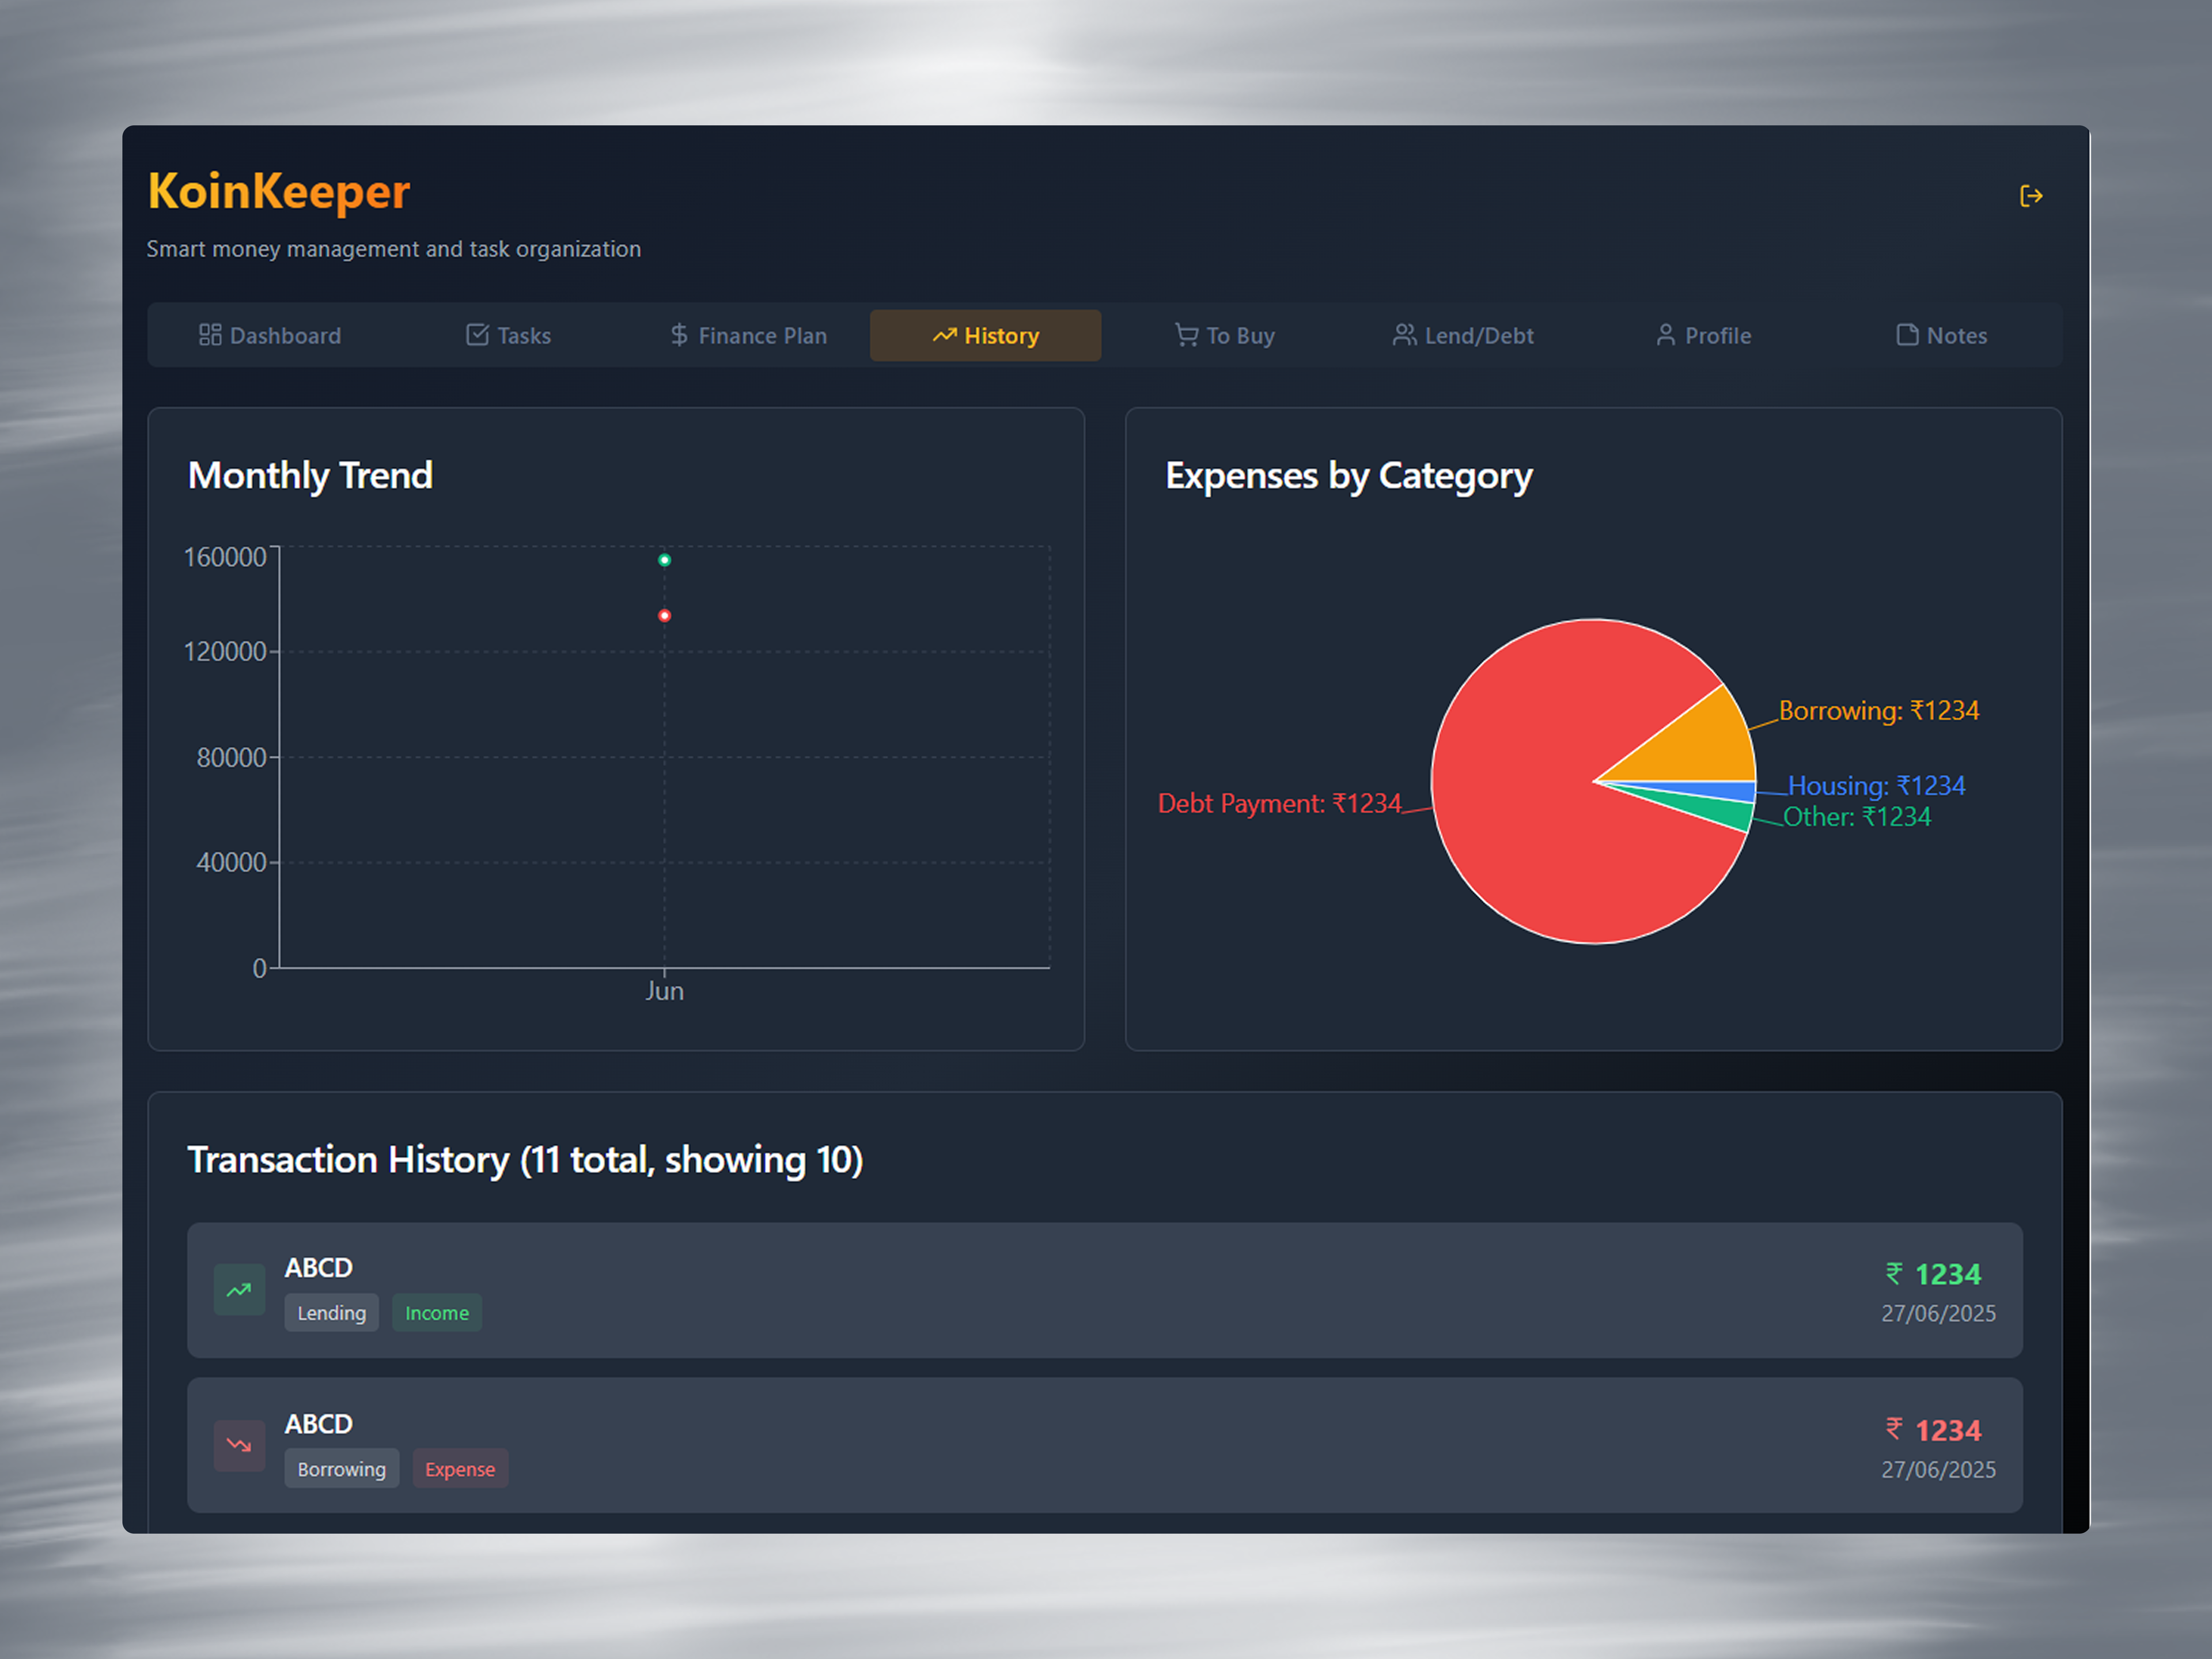Click the Dashboard grid icon

pos(210,335)
